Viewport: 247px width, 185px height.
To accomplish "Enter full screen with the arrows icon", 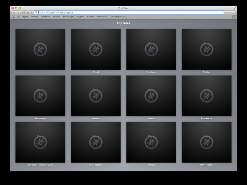I will (x=235, y=8).
